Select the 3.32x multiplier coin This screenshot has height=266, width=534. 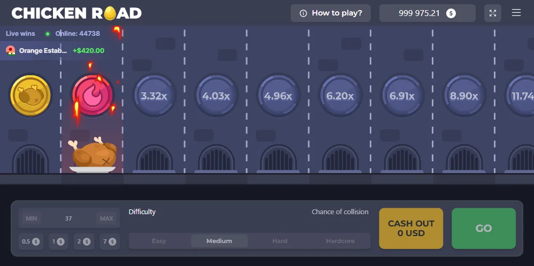(154, 96)
